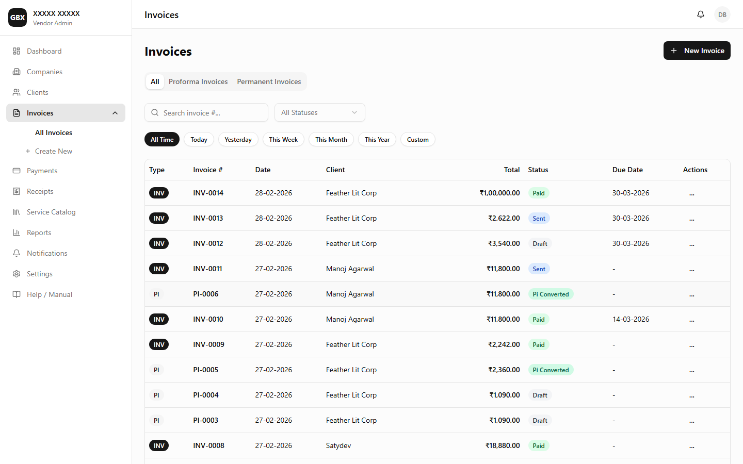Select the Today filter chip

(x=199, y=139)
